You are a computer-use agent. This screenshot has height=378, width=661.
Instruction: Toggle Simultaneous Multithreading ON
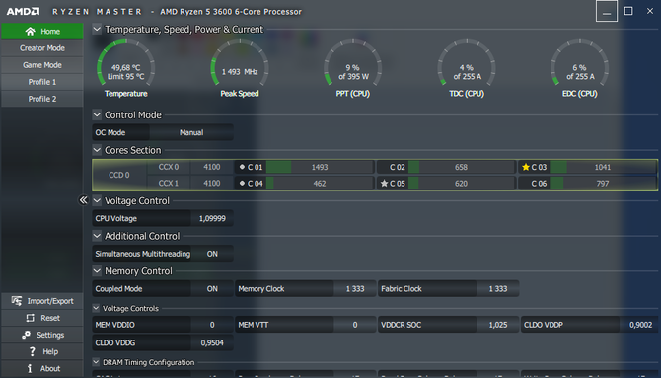pos(212,254)
